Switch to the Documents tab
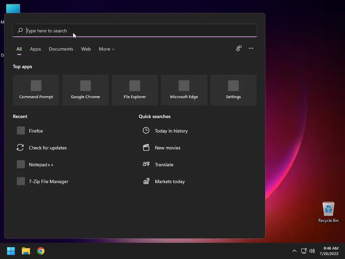The image size is (345, 259). point(61,49)
